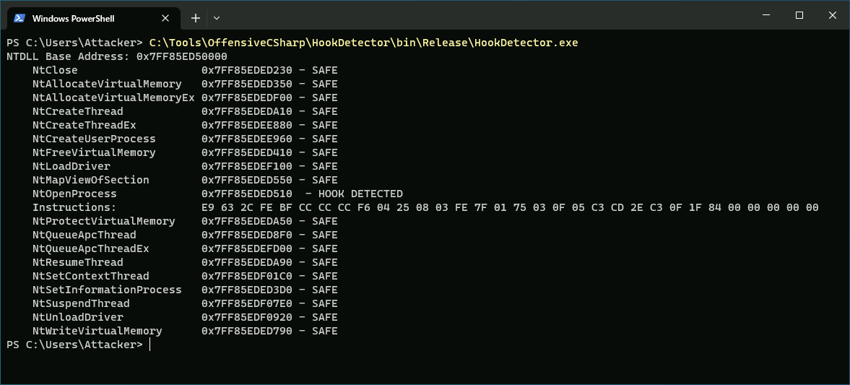Expand the new tab profile dropdown chevron
This screenshot has width=850, height=385.
217,18
